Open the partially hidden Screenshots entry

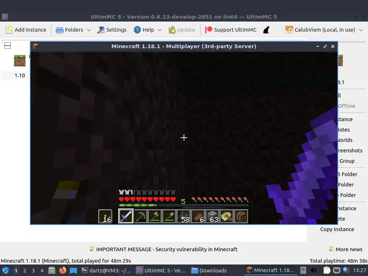[350, 151]
